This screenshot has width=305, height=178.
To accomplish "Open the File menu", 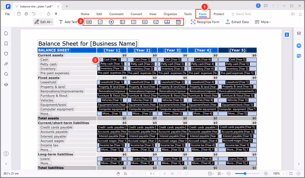I will pyautogui.click(x=7, y=14).
